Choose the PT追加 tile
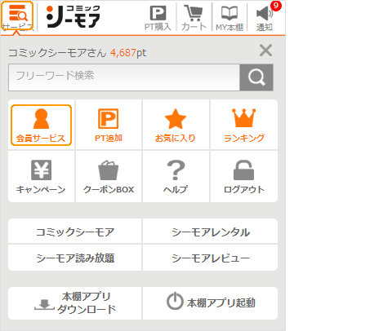 109,125
